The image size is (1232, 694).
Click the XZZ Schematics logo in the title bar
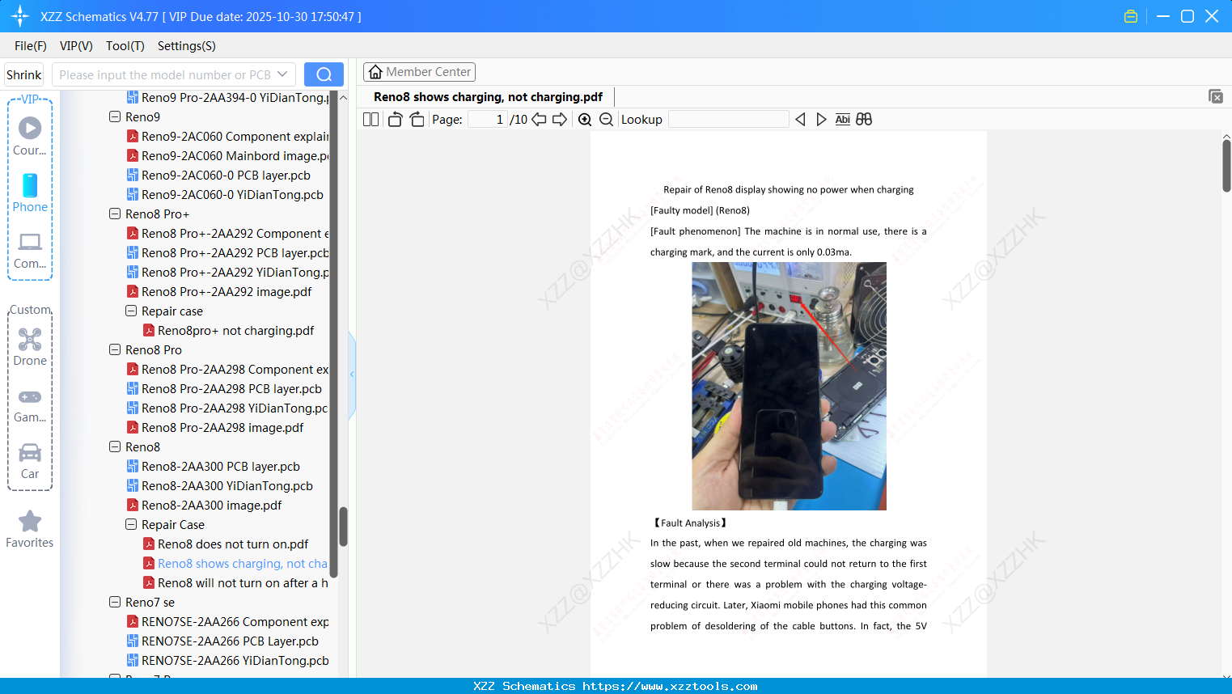pos(19,16)
